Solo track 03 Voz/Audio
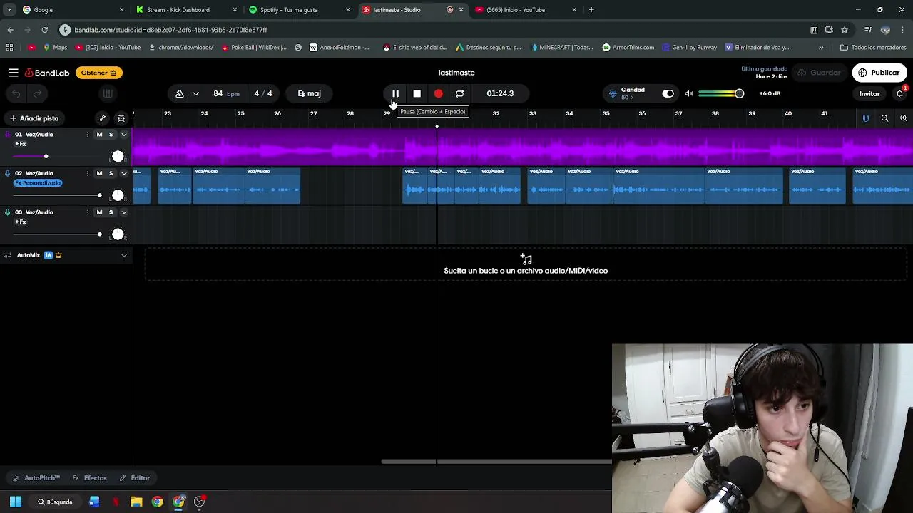913x513 pixels. pos(111,212)
